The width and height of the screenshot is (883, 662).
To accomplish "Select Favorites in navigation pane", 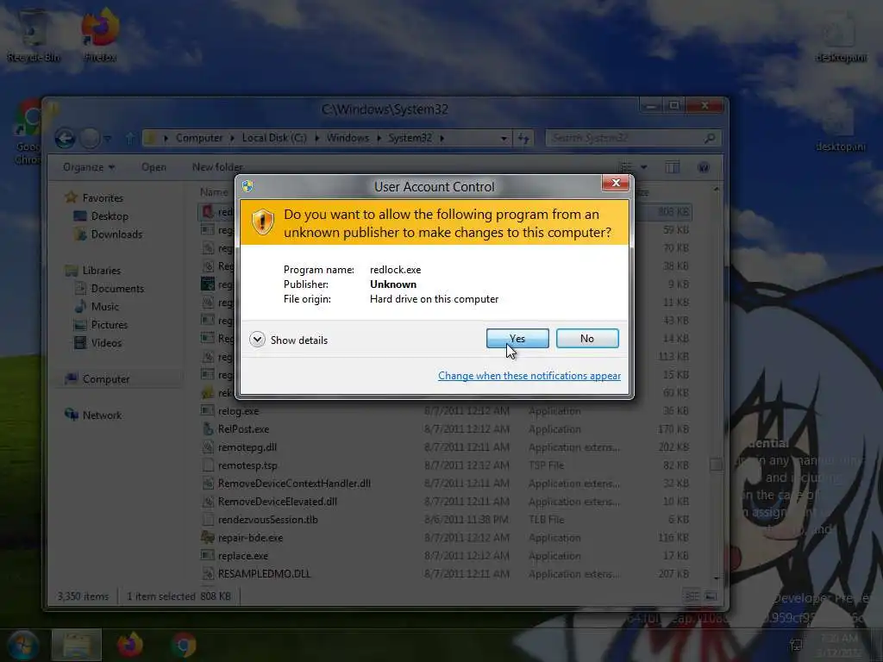I will pos(103,197).
